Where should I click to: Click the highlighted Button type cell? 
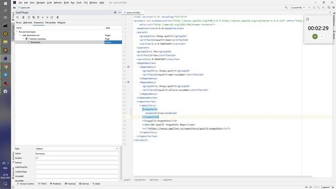(x=113, y=42)
